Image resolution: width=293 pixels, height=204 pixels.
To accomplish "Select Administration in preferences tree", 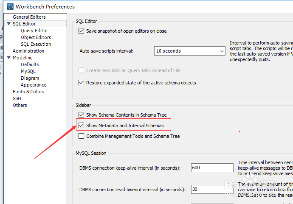I will click(28, 51).
